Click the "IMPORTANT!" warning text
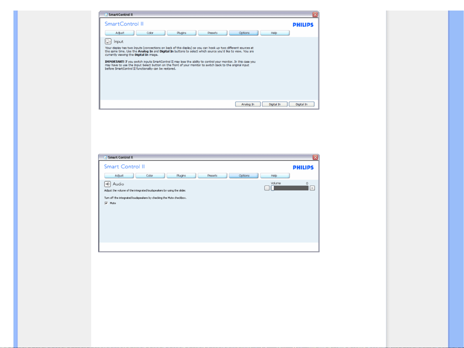This screenshot has height=348, width=464. pyautogui.click(x=115, y=62)
